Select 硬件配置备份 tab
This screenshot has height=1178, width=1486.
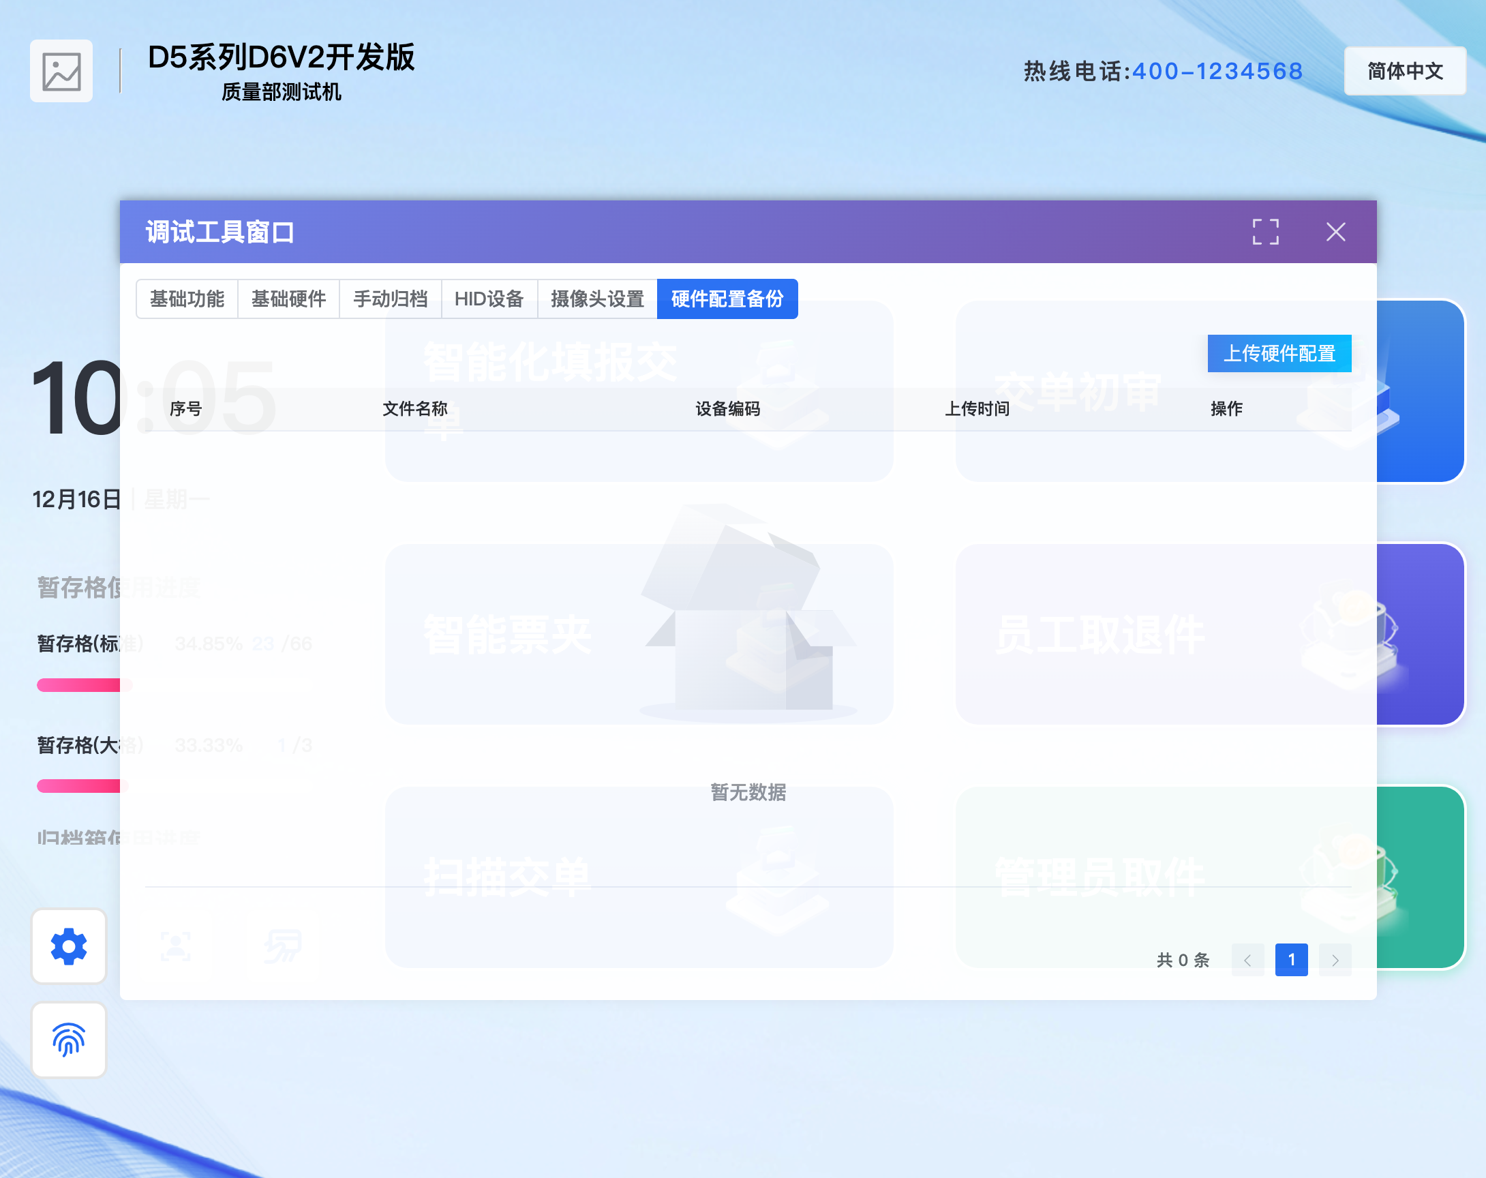(727, 299)
